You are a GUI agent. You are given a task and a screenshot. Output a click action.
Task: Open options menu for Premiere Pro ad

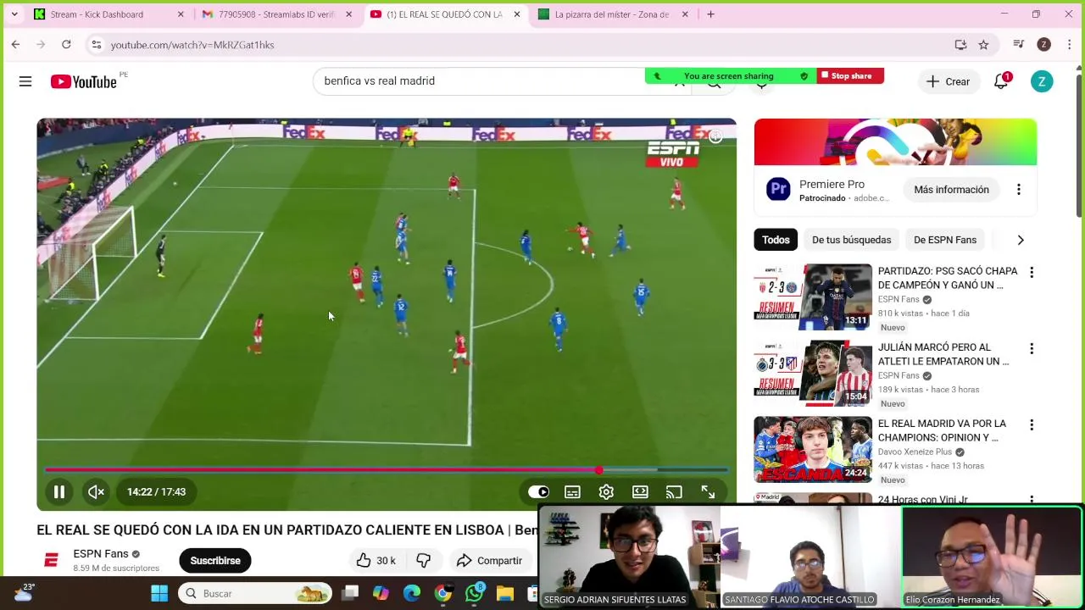click(1019, 190)
